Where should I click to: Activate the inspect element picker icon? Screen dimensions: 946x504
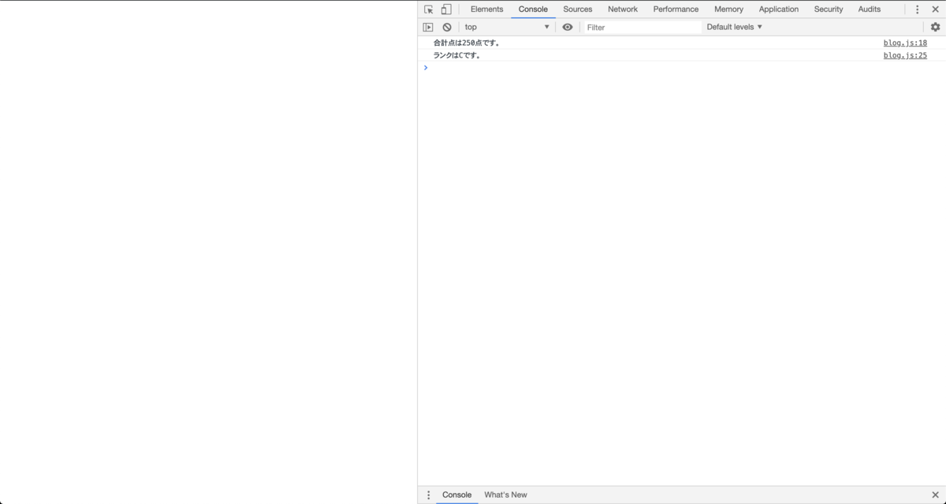[x=429, y=9]
